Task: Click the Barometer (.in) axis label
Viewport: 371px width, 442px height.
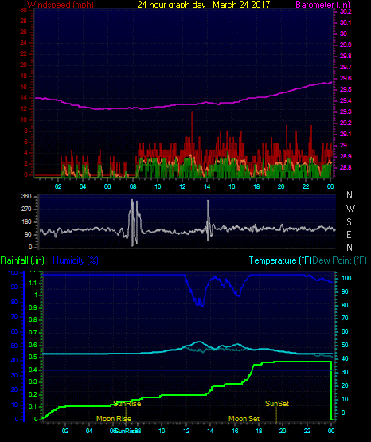Action: tap(322, 5)
